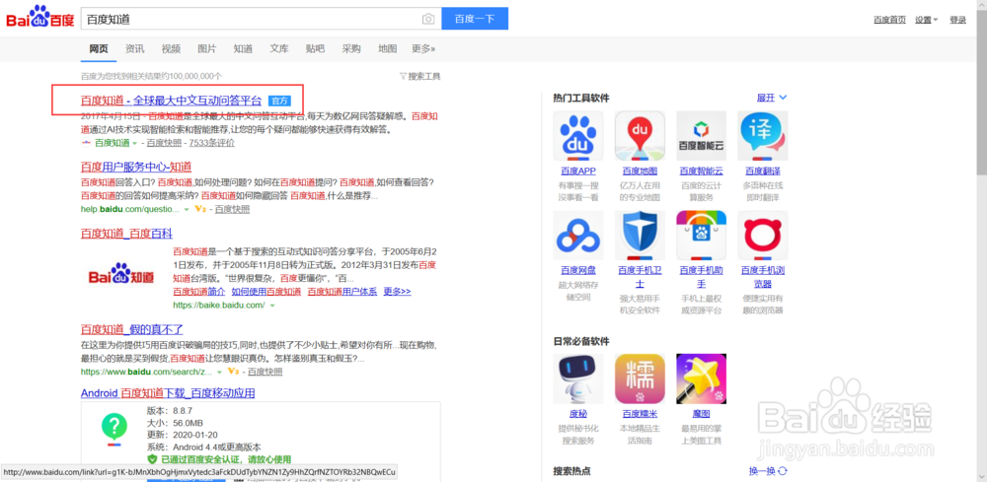The height and width of the screenshot is (482, 987).
Task: Open 度秘 robot icon
Action: coord(577,379)
